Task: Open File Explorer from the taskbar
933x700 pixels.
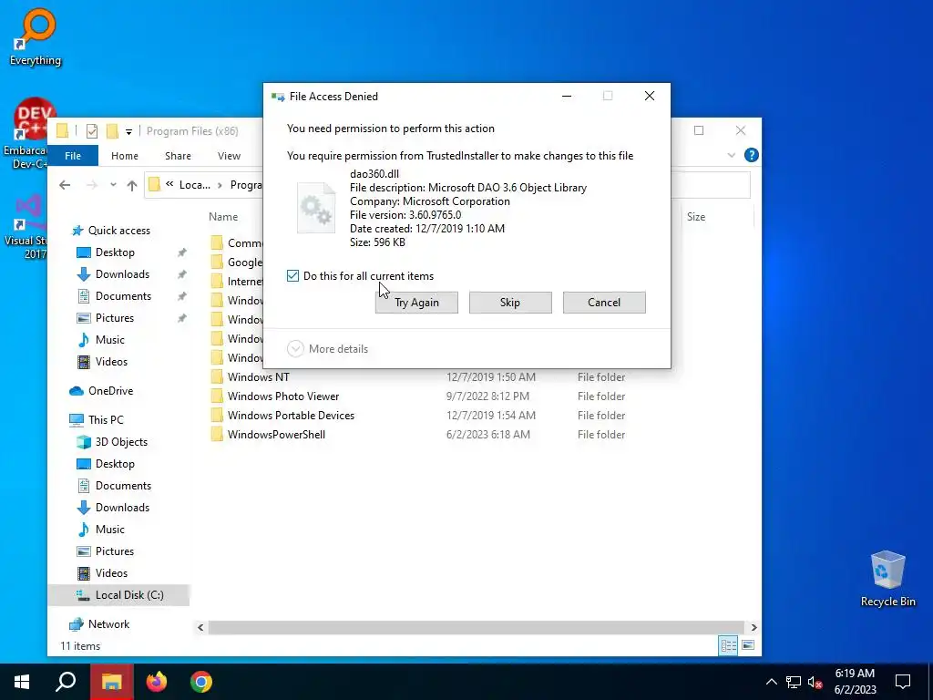Action: [x=112, y=682]
